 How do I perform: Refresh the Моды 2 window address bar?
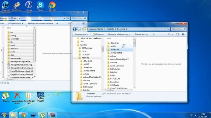(x=68, y=18)
